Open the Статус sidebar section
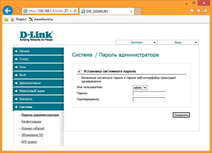 coord(38,59)
